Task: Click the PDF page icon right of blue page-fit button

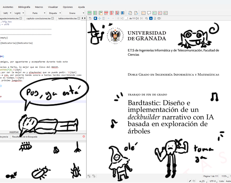Action: click(155, 18)
